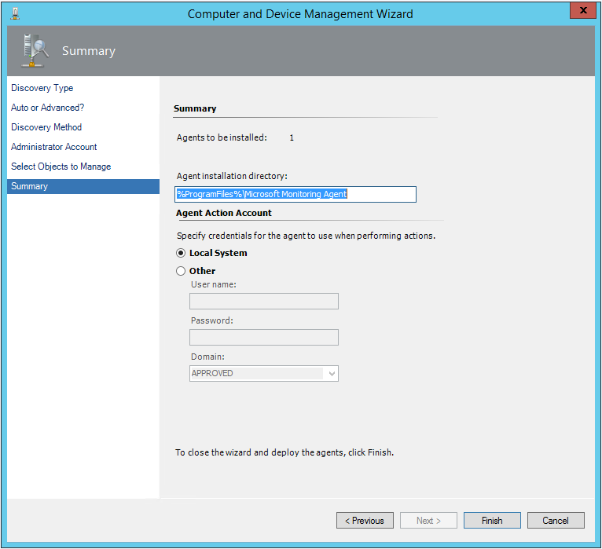The height and width of the screenshot is (549, 602).
Task: Click the Summary header computer search icon
Action: click(33, 51)
